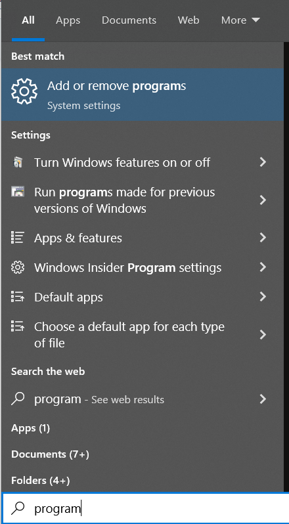
Task: Show the Folders (4+) results group
Action: pos(41,481)
